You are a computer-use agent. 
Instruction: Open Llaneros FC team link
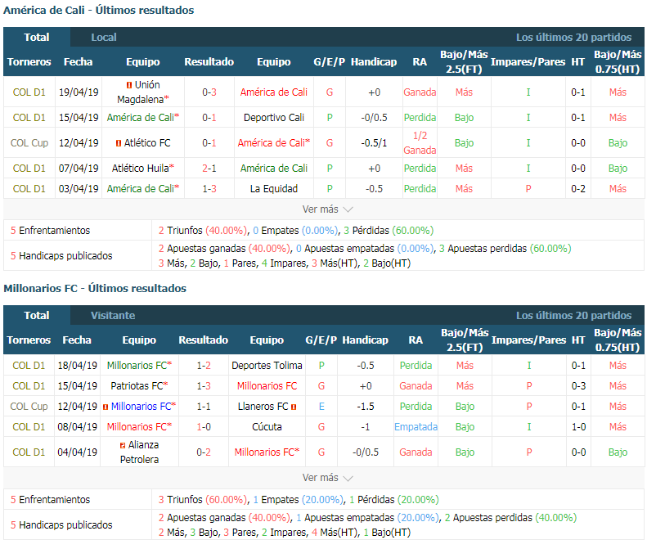(263, 407)
